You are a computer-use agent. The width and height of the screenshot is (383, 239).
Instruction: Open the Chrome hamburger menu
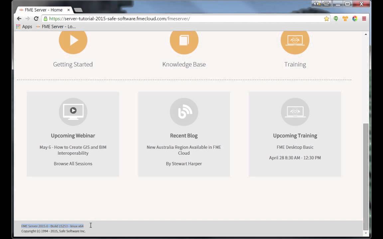click(x=364, y=19)
